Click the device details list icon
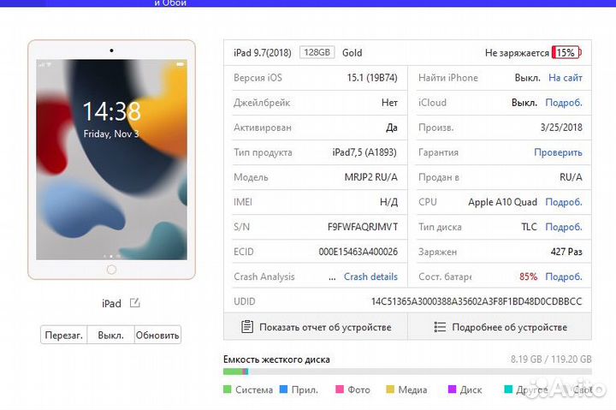Viewport: 616px width, 410px height. (x=440, y=327)
